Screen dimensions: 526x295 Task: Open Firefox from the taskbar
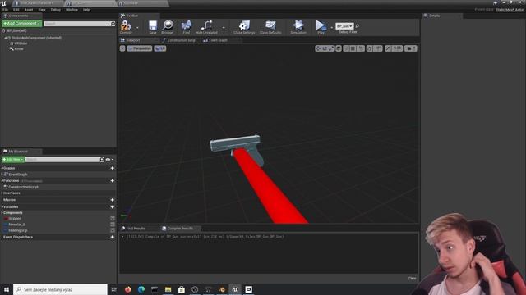pyautogui.click(x=128, y=289)
